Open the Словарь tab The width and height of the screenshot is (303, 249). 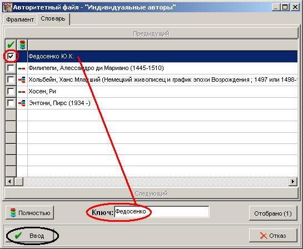(53, 19)
